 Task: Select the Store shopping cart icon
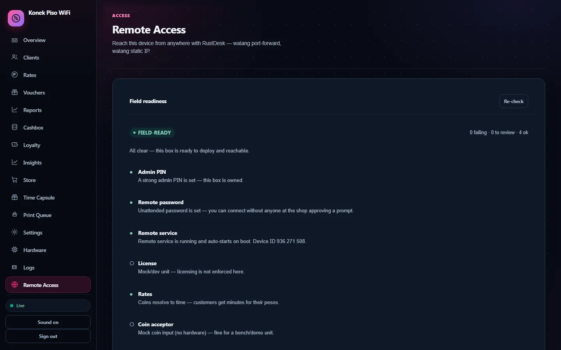point(15,180)
